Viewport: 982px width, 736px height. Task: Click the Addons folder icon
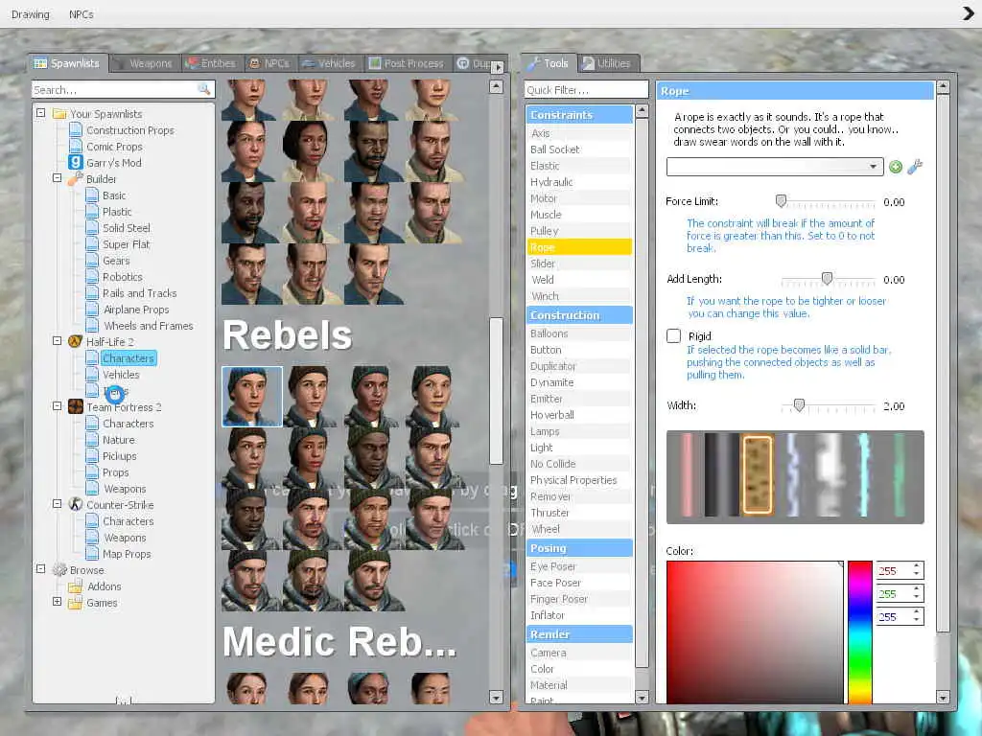coord(75,586)
